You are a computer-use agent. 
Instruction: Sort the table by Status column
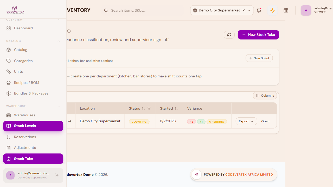click(143, 108)
